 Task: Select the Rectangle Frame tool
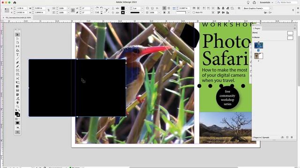17,70
